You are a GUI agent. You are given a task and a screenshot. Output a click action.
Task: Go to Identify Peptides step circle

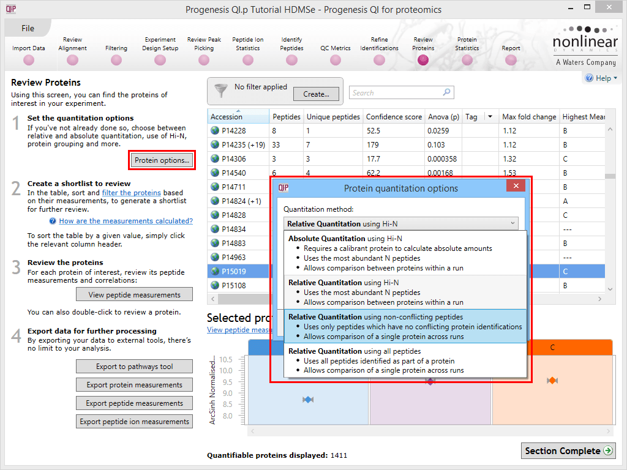291,61
